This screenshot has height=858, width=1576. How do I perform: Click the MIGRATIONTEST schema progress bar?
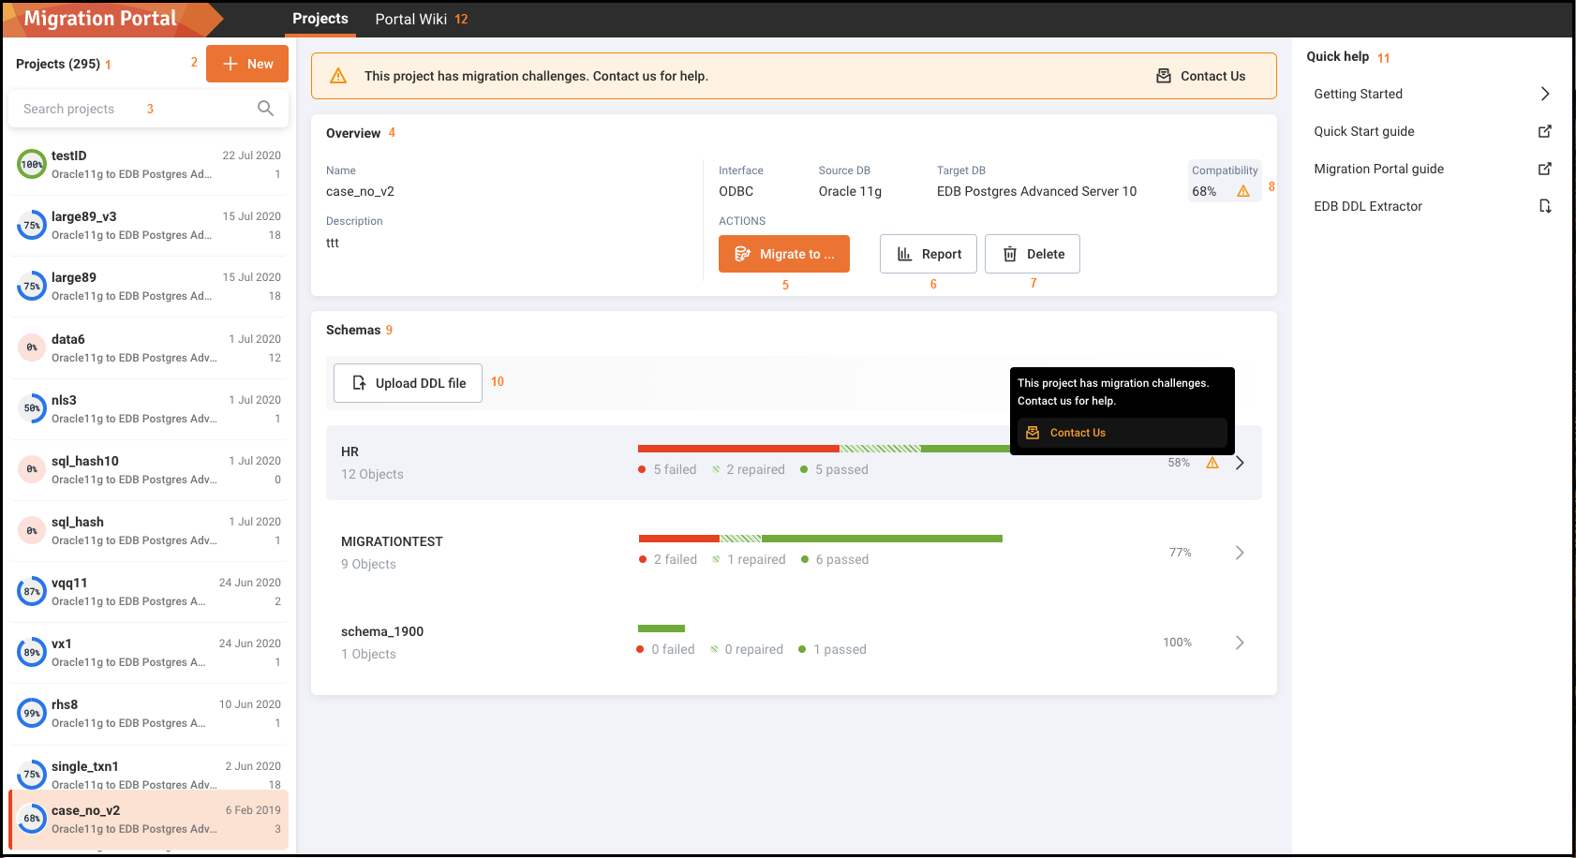pos(821,539)
